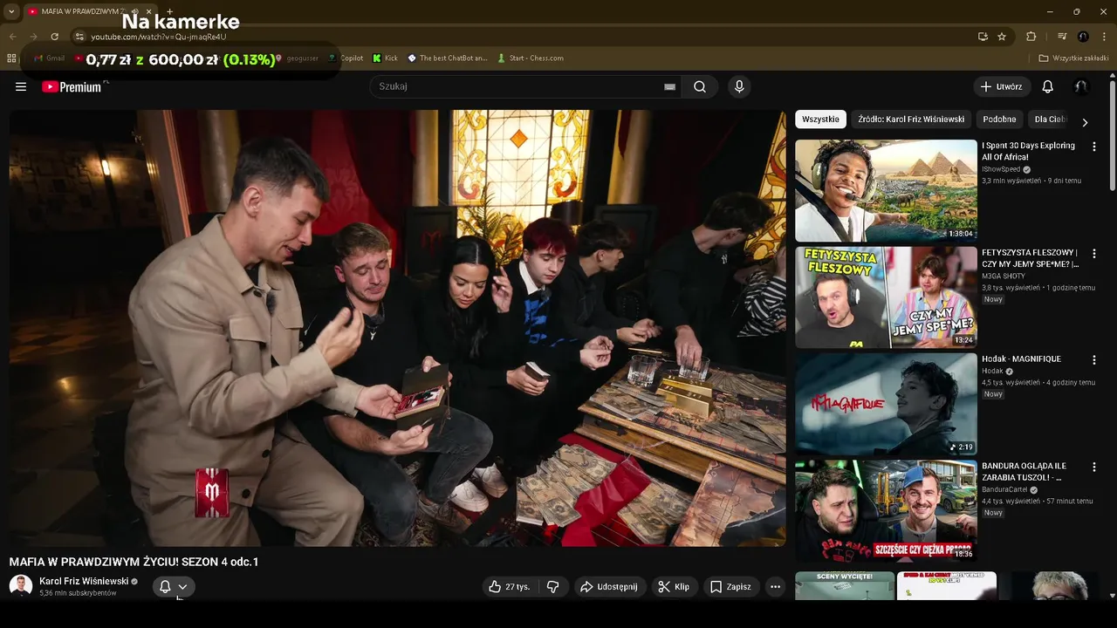Show more filter chips with the right arrow
The height and width of the screenshot is (628, 1117).
point(1085,122)
